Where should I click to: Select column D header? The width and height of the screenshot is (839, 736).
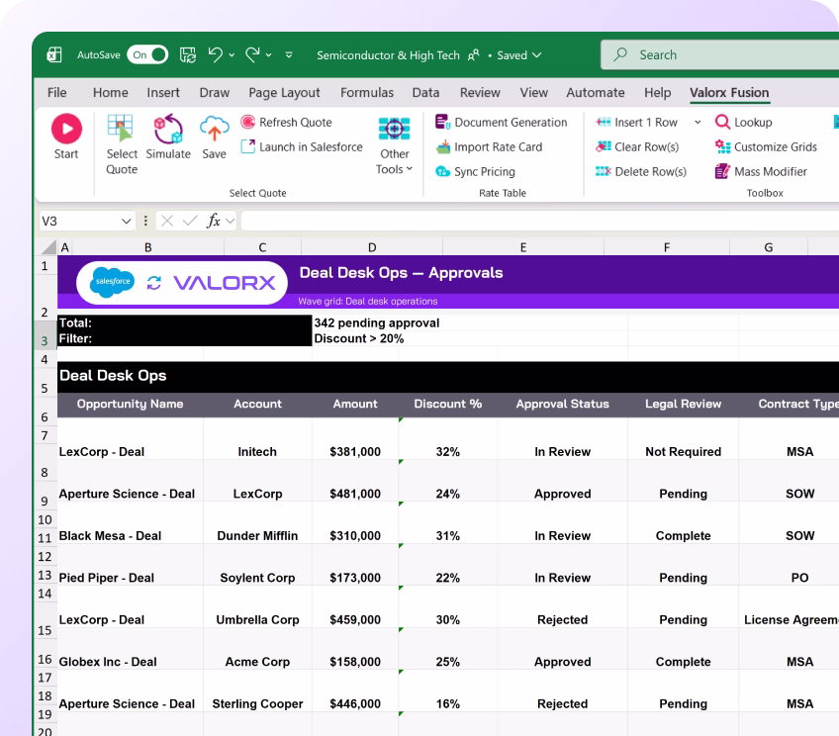click(372, 247)
